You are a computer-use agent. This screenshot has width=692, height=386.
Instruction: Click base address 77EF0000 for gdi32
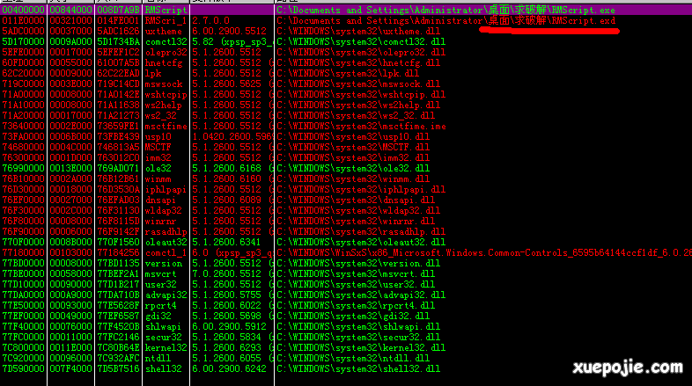(x=24, y=317)
